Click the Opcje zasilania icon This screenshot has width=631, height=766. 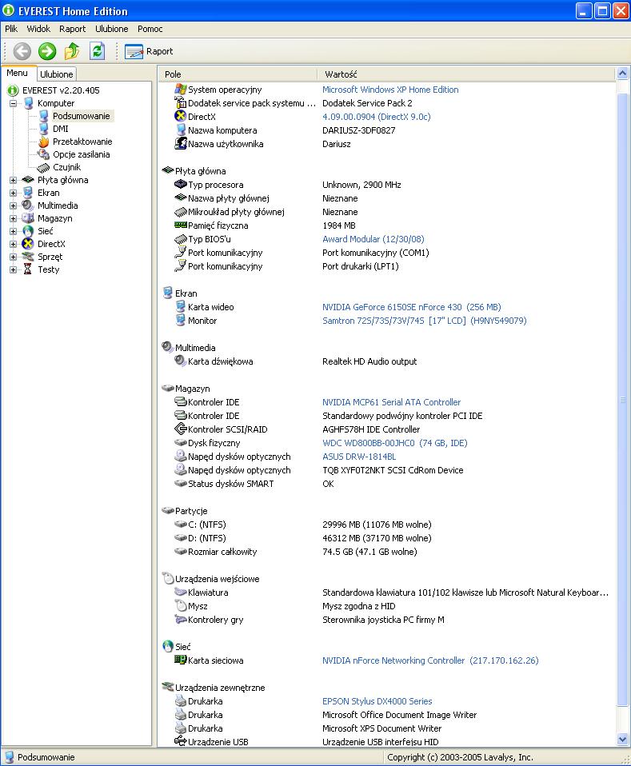click(43, 154)
